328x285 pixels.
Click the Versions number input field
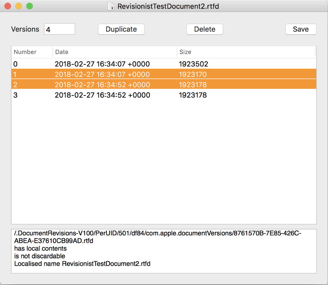59,29
